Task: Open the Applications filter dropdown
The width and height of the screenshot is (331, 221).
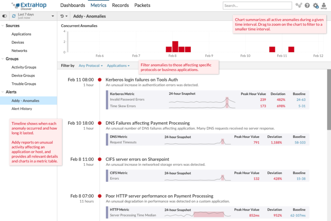Action: pos(118,65)
